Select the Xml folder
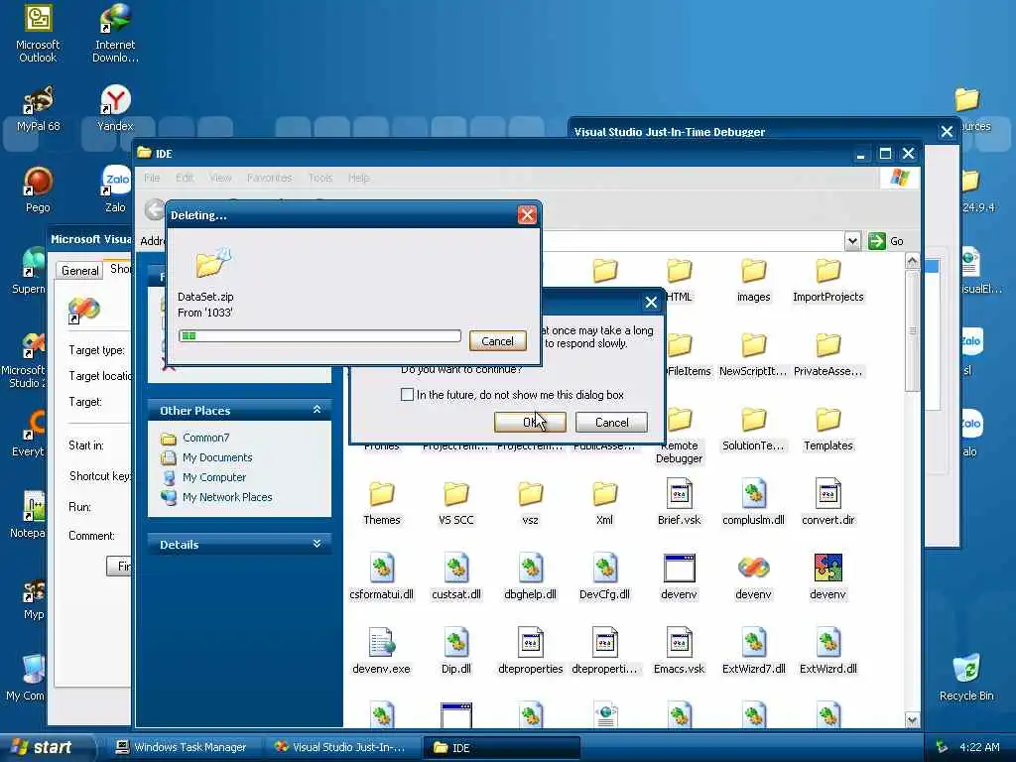This screenshot has height=762, width=1016. pos(604,503)
